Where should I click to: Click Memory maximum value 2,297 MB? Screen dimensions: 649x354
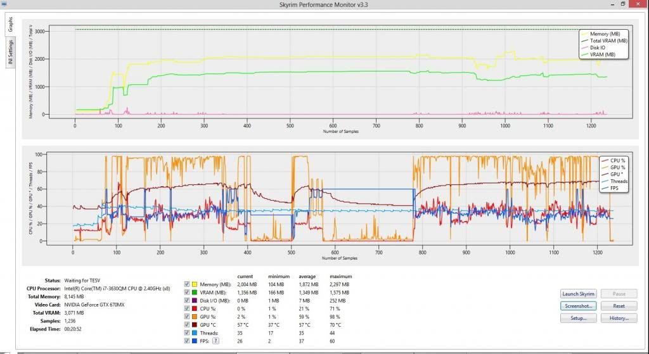coord(340,284)
